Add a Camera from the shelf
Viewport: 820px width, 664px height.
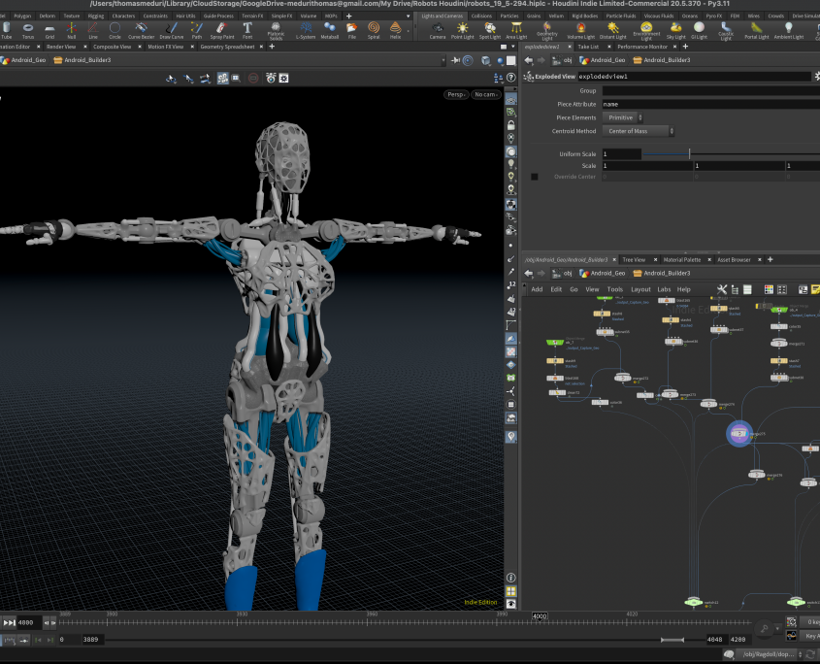pyautogui.click(x=438, y=30)
